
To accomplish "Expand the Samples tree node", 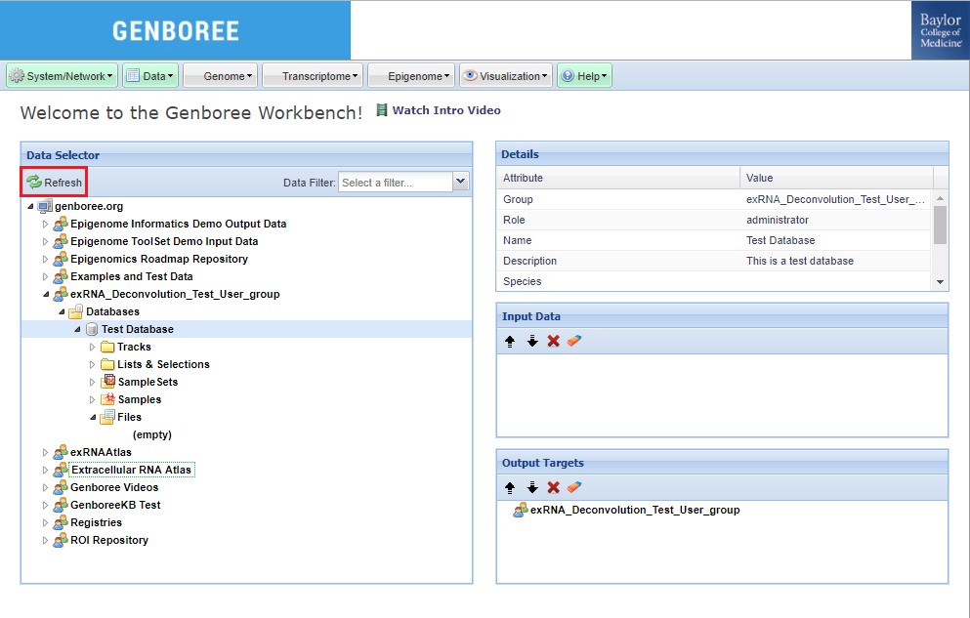I will click(93, 399).
